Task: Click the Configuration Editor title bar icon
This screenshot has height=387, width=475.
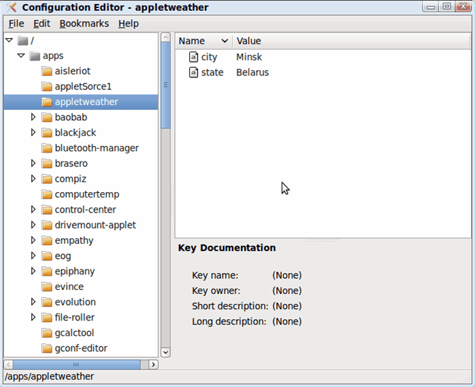Action: [x=12, y=7]
